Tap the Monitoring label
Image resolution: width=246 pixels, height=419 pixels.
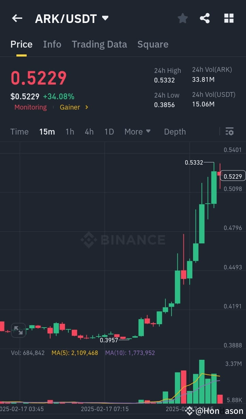pos(30,107)
